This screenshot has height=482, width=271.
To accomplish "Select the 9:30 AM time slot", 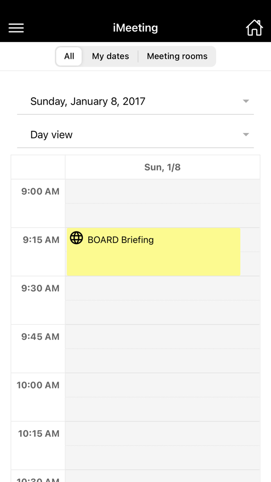I will click(162, 300).
